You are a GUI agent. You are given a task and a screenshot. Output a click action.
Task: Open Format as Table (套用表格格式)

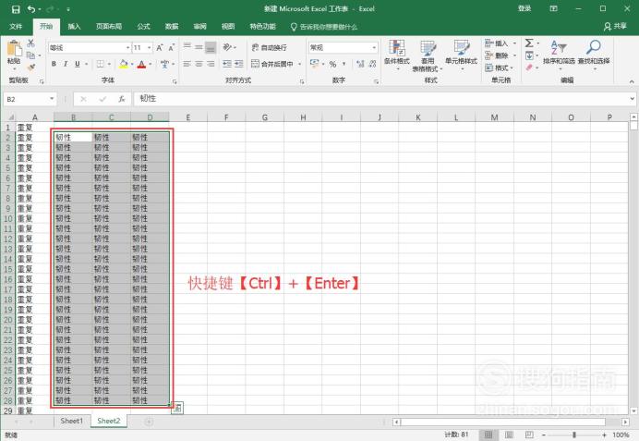[x=428, y=55]
